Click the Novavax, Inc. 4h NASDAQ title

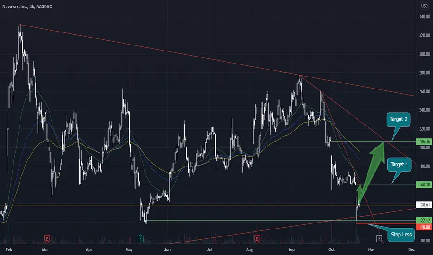pyautogui.click(x=27, y=6)
